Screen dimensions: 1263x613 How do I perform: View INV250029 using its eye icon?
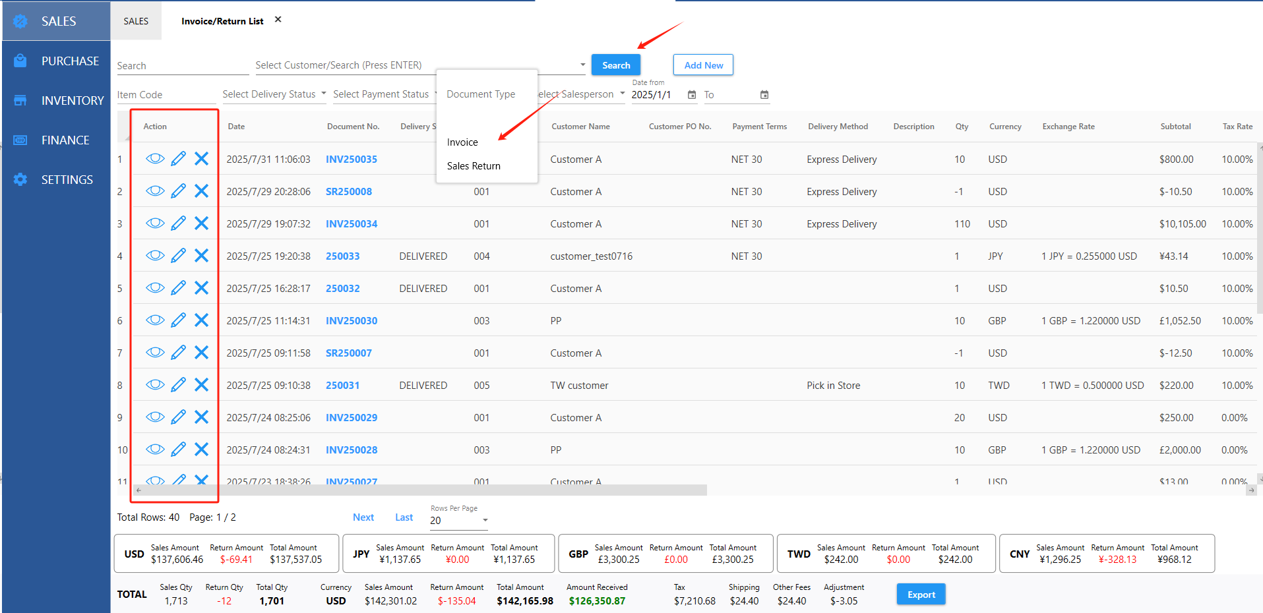[x=155, y=417]
